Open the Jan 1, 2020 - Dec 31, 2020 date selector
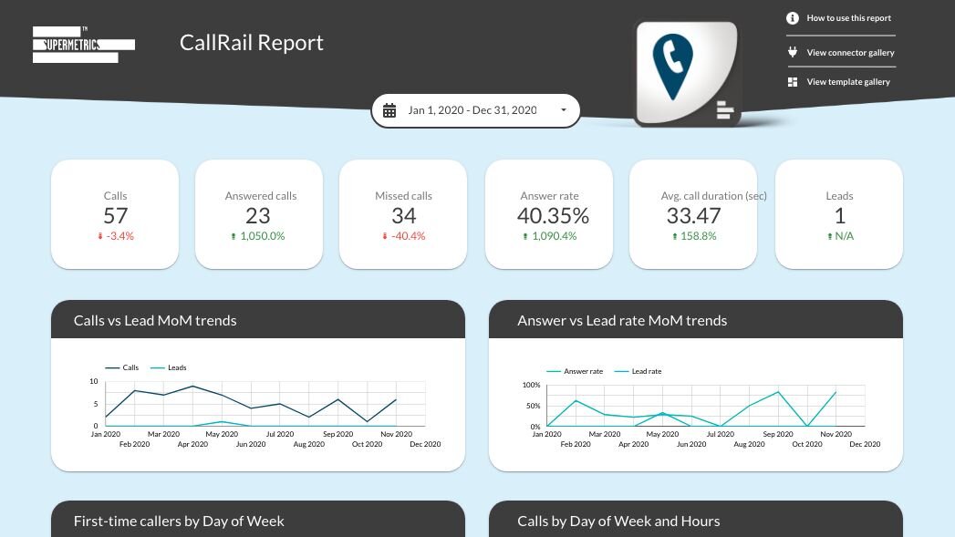Image resolution: width=955 pixels, height=537 pixels. click(x=472, y=110)
